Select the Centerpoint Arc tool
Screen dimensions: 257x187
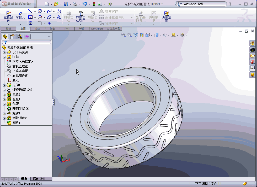40,17
